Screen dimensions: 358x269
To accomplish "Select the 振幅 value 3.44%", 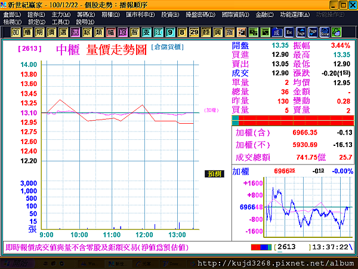I will click(341, 45).
